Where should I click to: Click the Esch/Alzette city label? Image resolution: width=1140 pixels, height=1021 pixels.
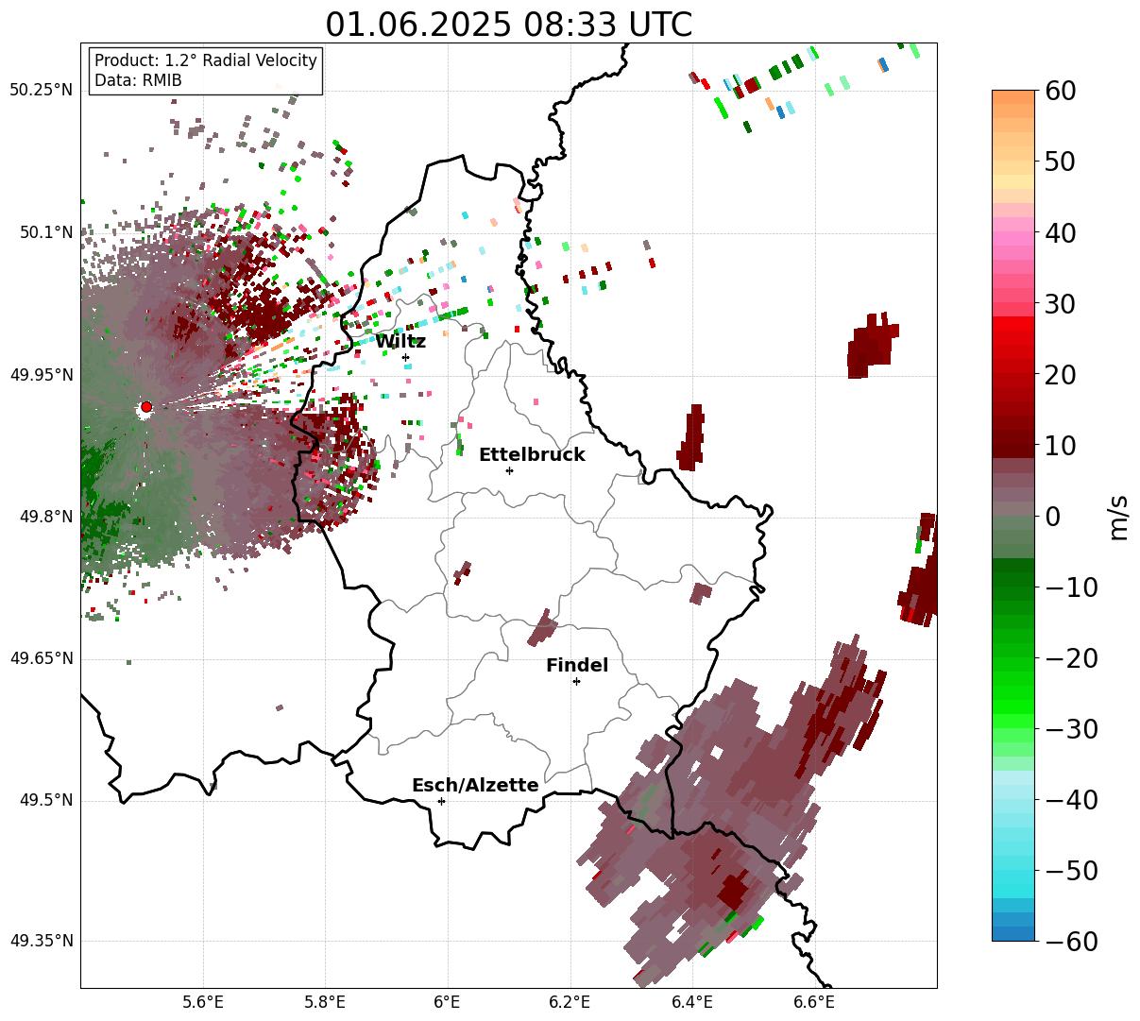tap(475, 786)
